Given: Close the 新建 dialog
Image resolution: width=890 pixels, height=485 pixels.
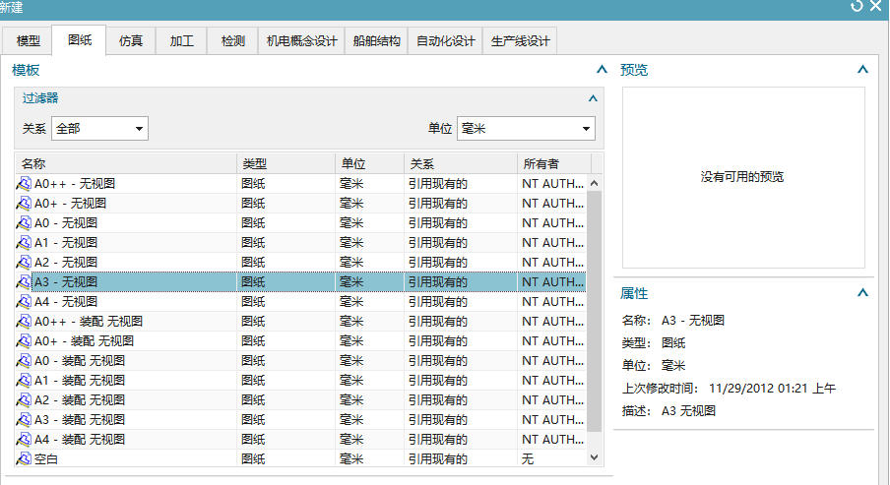Looking at the screenshot, I should click(x=876, y=6).
